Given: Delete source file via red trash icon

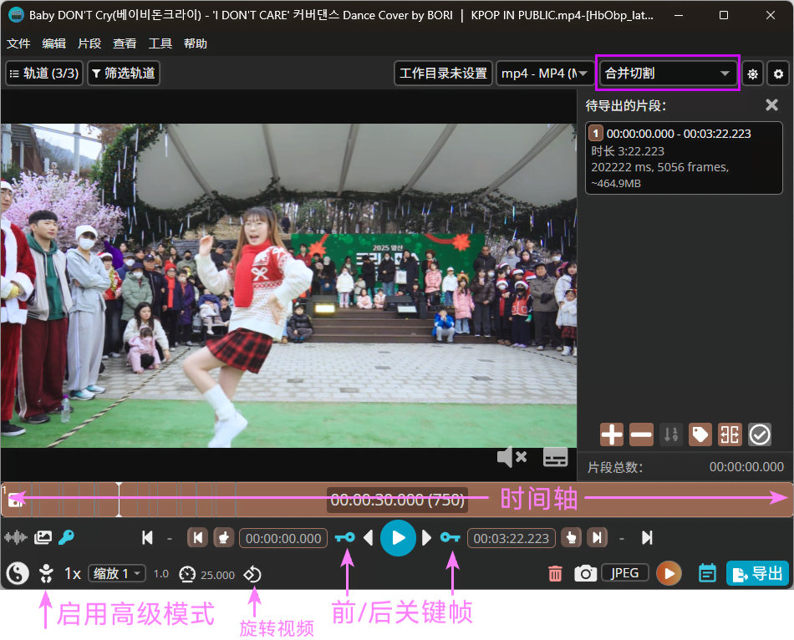Looking at the screenshot, I should pos(555,573).
